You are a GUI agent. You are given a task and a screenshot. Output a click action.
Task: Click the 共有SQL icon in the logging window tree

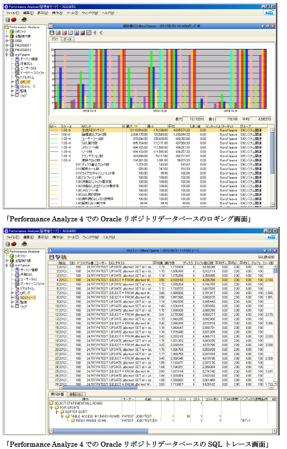17,64
